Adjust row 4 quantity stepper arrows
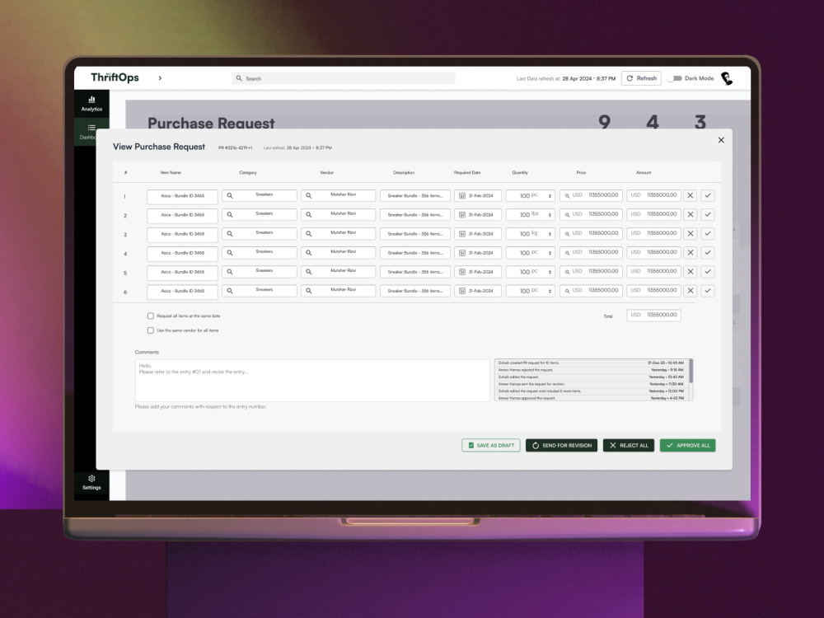The image size is (824, 618). tap(550, 253)
